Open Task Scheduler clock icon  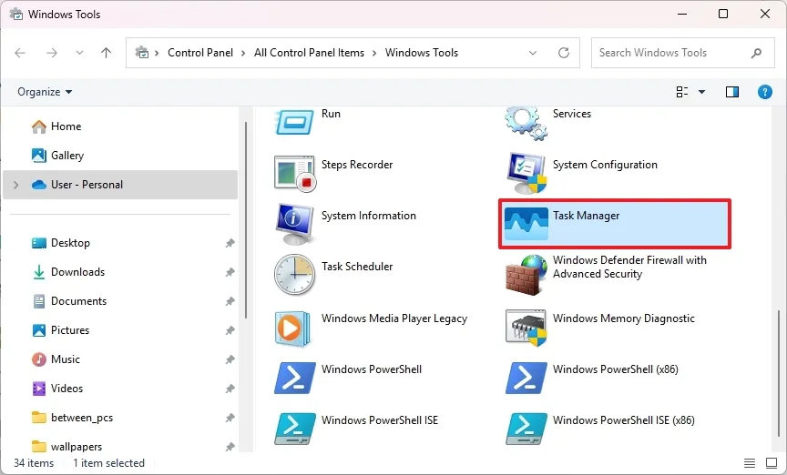click(294, 275)
